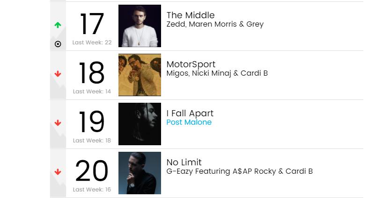368x198 pixels.
Task: Follow the Post Malone artist link
Action: click(189, 122)
